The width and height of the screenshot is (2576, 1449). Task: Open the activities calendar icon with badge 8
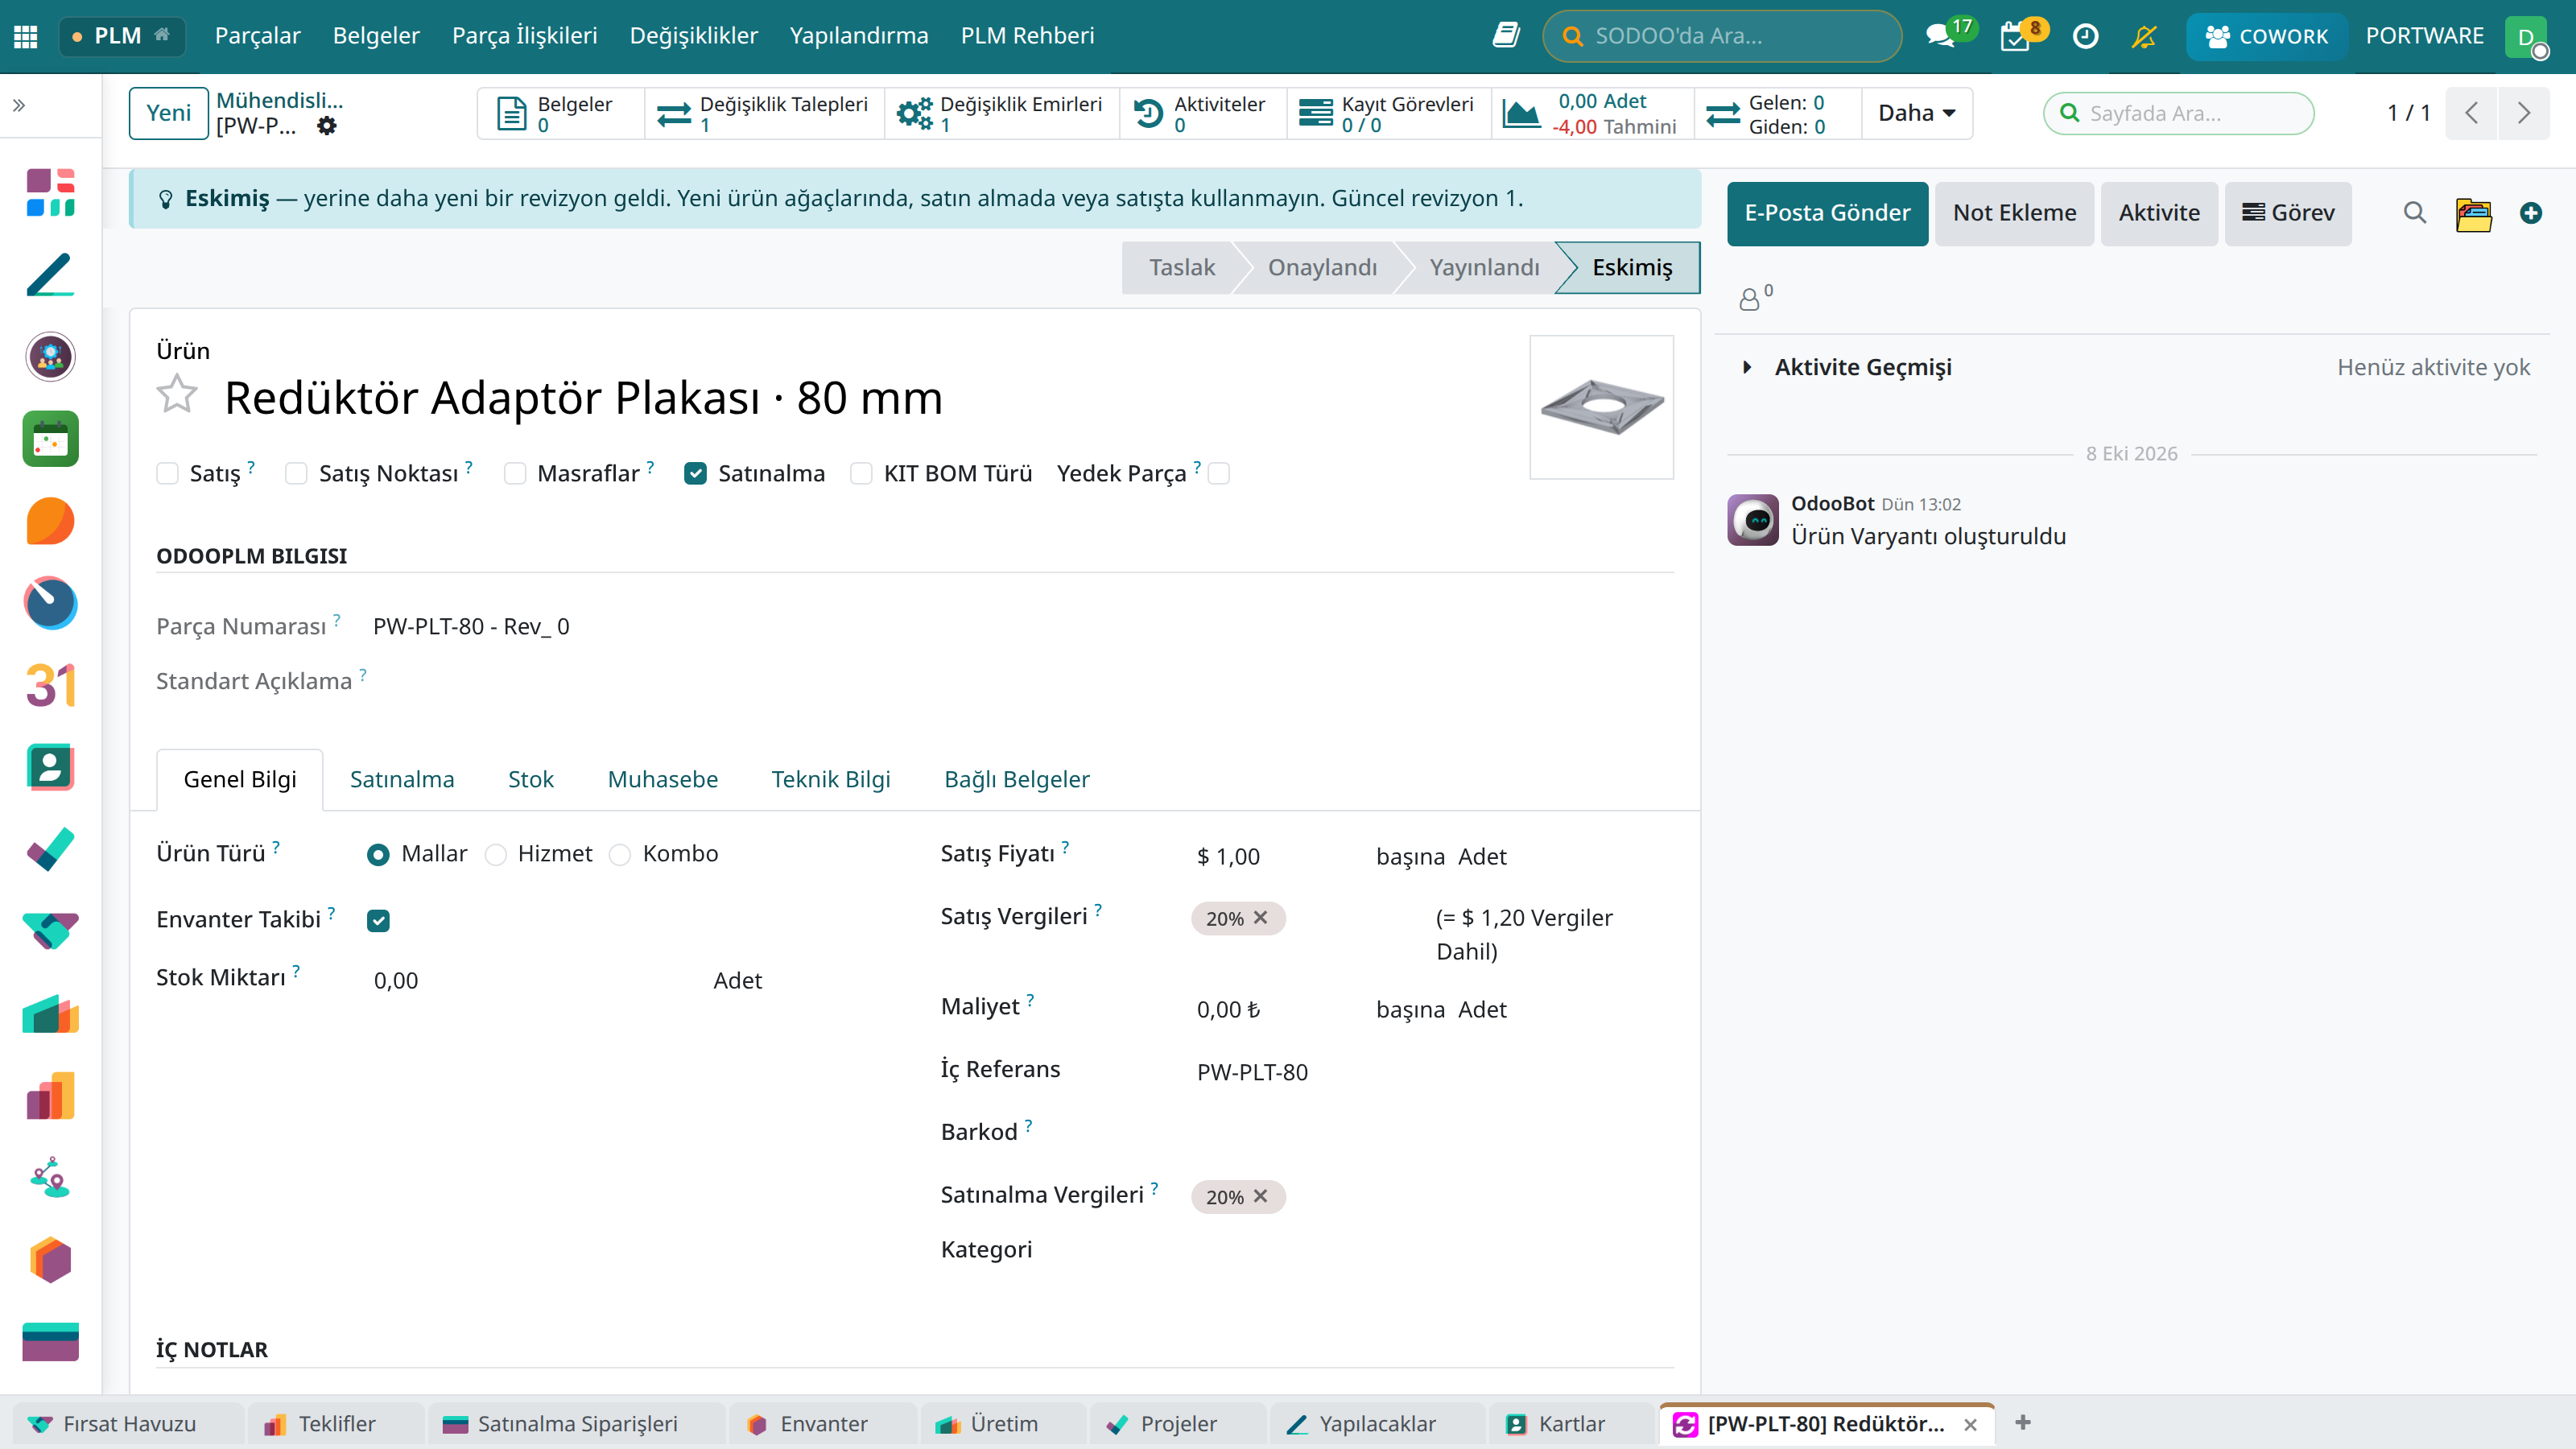(x=2016, y=36)
